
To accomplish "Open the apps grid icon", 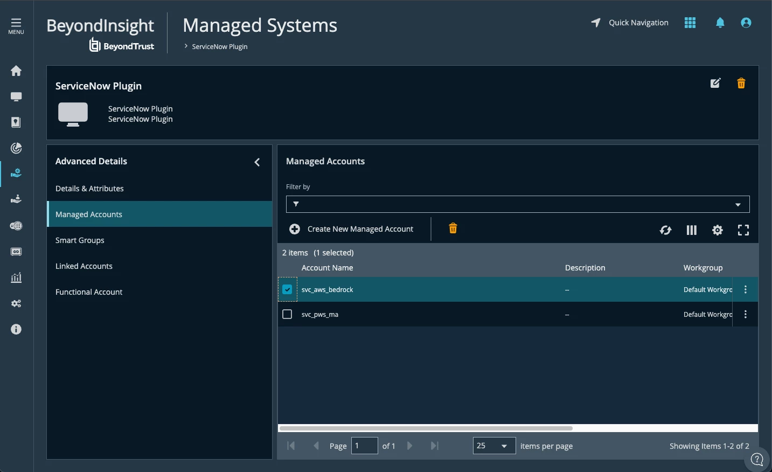I will [x=690, y=23].
